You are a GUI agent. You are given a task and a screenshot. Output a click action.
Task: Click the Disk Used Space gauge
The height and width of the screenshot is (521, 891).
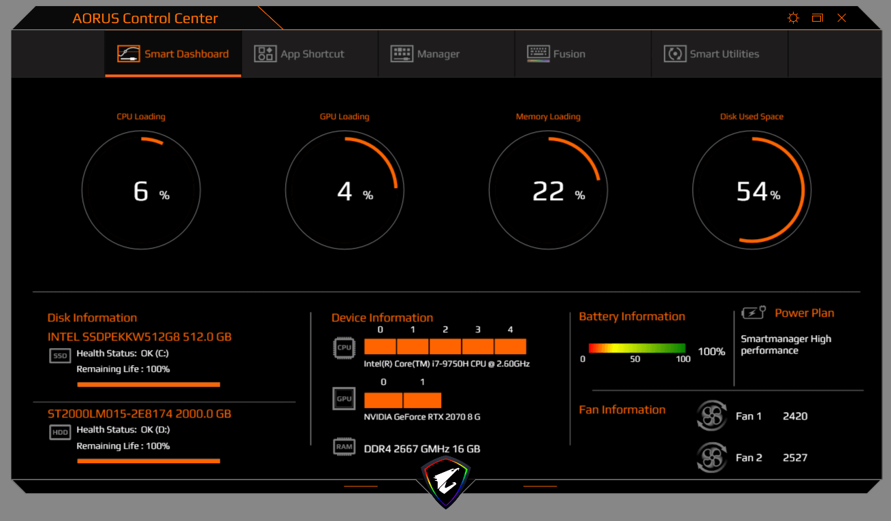[x=751, y=190]
